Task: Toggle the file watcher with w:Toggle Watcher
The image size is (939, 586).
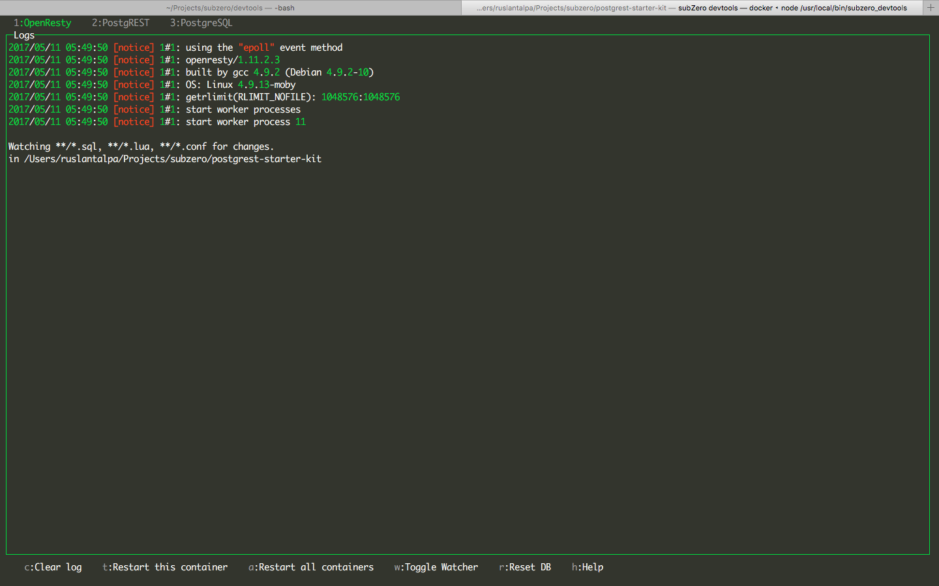Action: [x=436, y=567]
